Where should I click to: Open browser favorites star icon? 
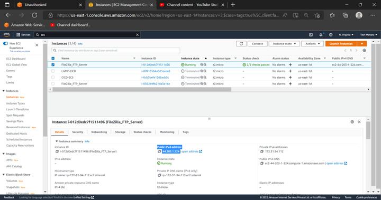(x=332, y=15)
